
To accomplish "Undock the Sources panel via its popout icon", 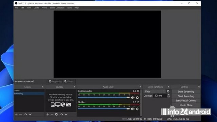I will point(75,87).
